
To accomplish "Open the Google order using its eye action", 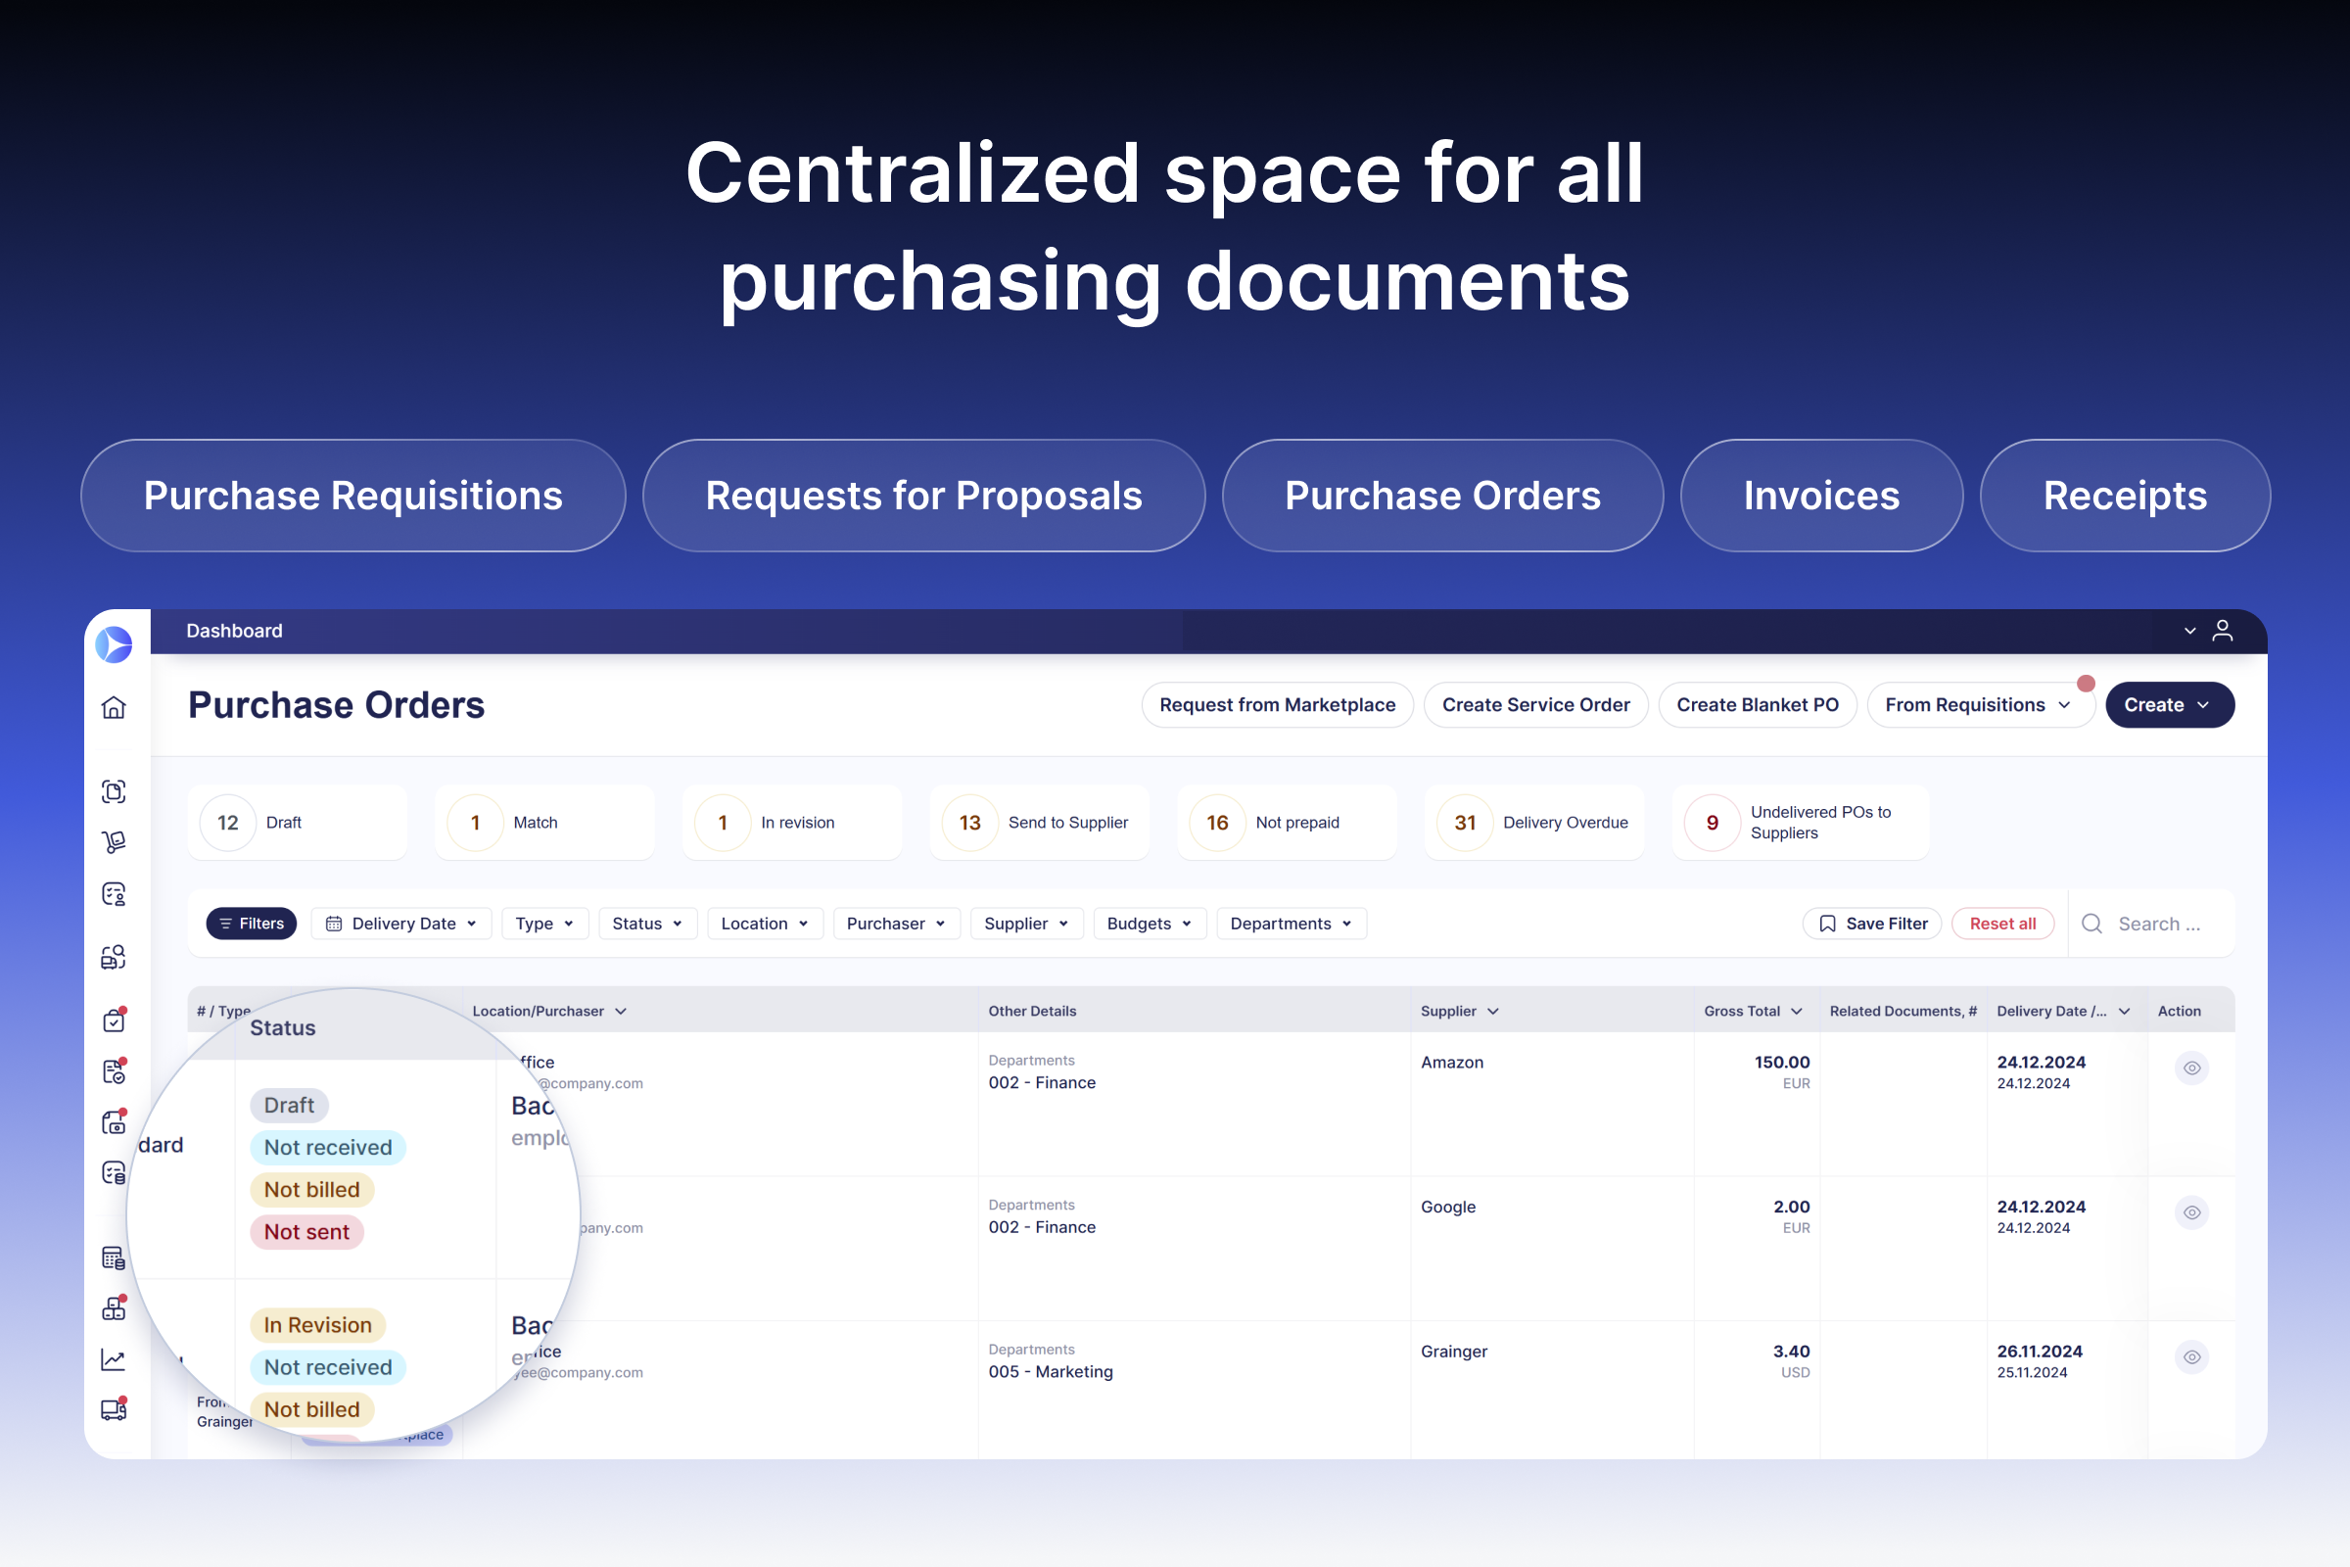I will coord(2191,1212).
